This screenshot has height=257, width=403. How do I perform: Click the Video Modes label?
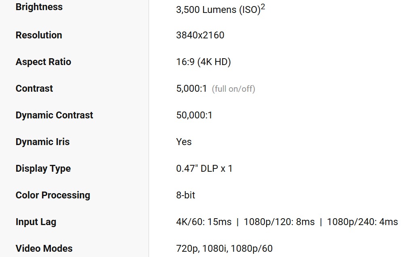click(x=44, y=249)
